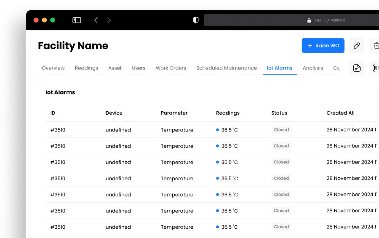Click the shield privacy icon
Screen dimensions: 379x238
coord(196,20)
